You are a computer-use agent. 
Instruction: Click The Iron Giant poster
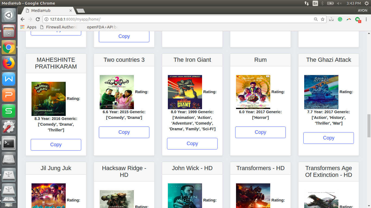click(x=185, y=92)
